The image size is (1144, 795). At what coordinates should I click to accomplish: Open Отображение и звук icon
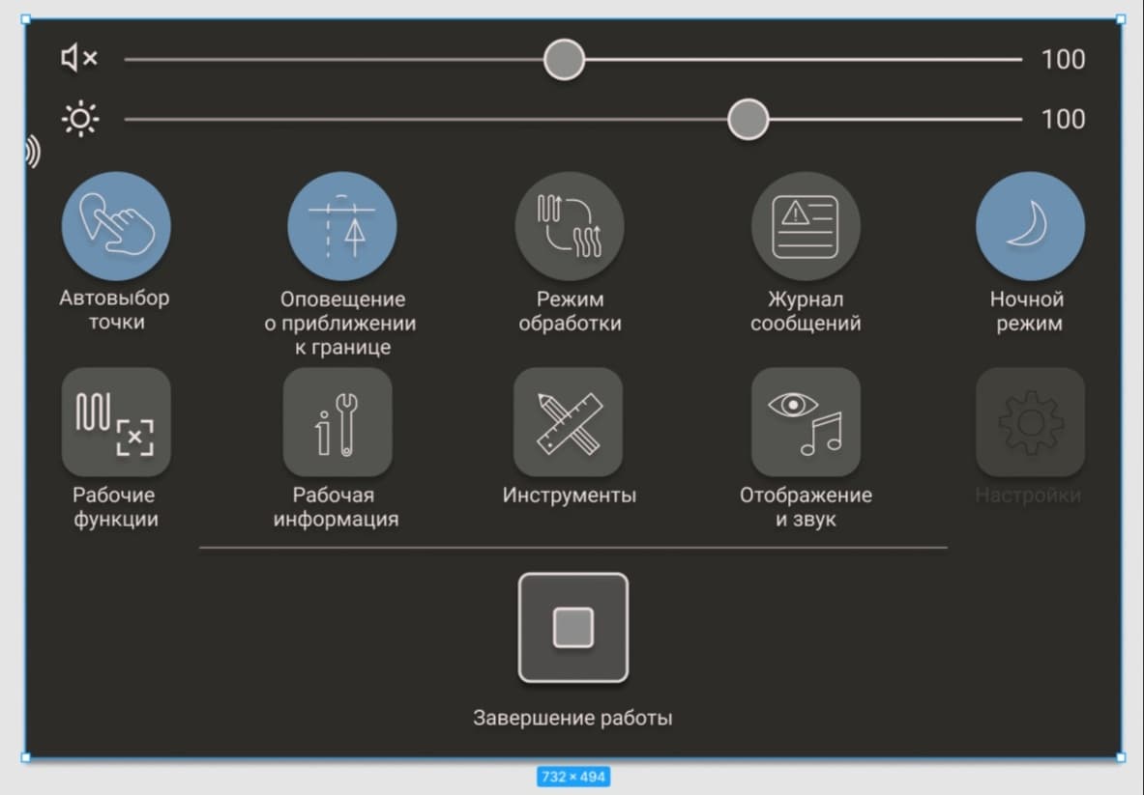(806, 421)
